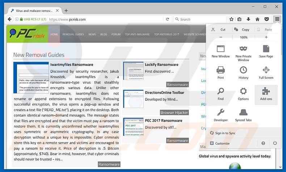Open TOP ANTIVIRUS 2017 nav item
Image resolution: width=286 pixels, height=172 pixels.
click(x=167, y=34)
